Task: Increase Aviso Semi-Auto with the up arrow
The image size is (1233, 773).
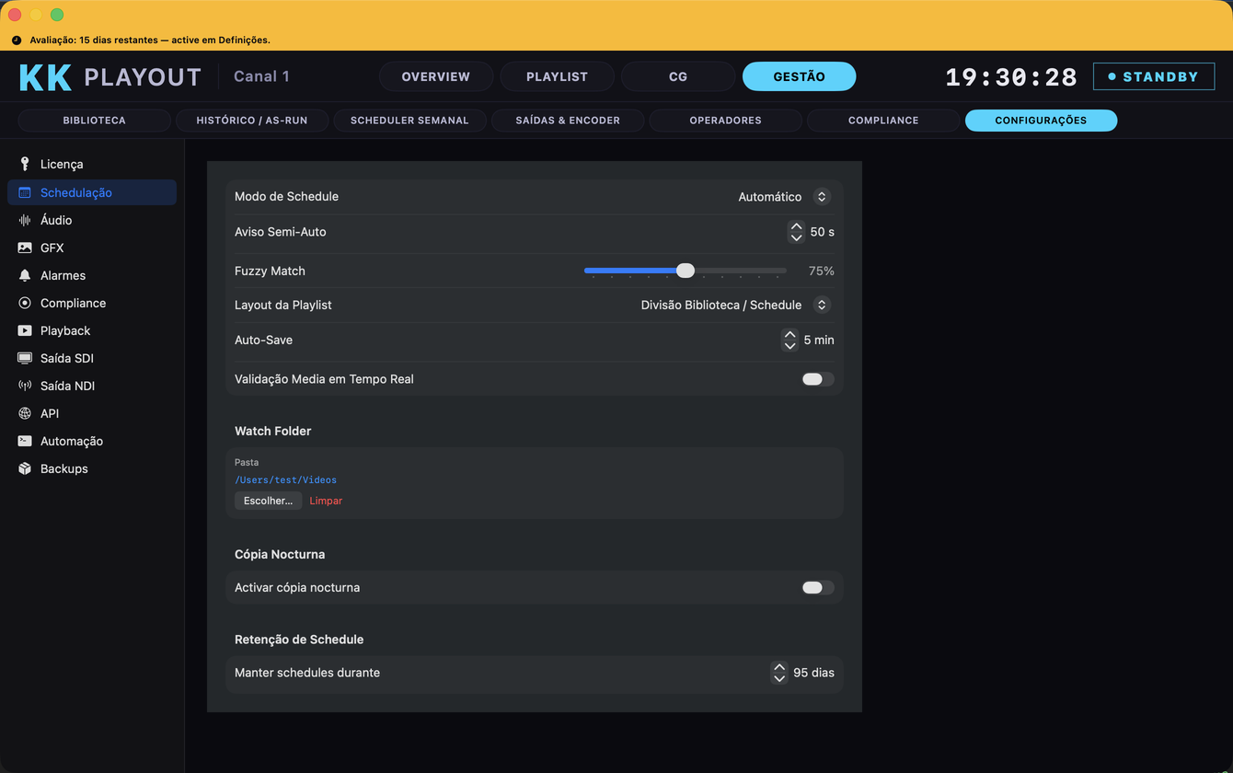Action: click(x=796, y=226)
